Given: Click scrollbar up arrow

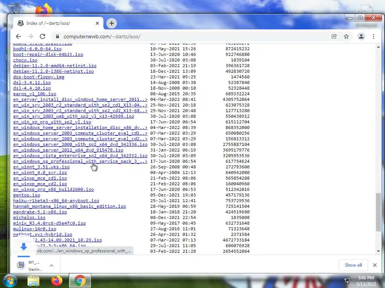Looking at the screenshot, I should click(378, 47).
